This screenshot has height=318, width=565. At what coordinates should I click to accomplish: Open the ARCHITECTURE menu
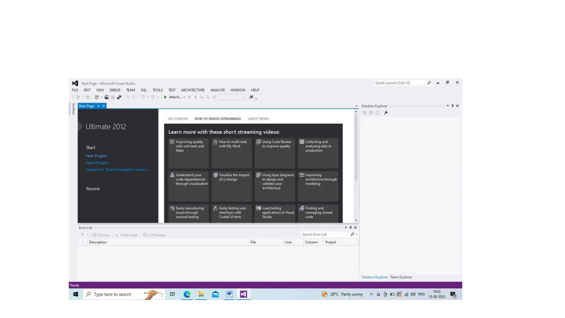coord(193,90)
